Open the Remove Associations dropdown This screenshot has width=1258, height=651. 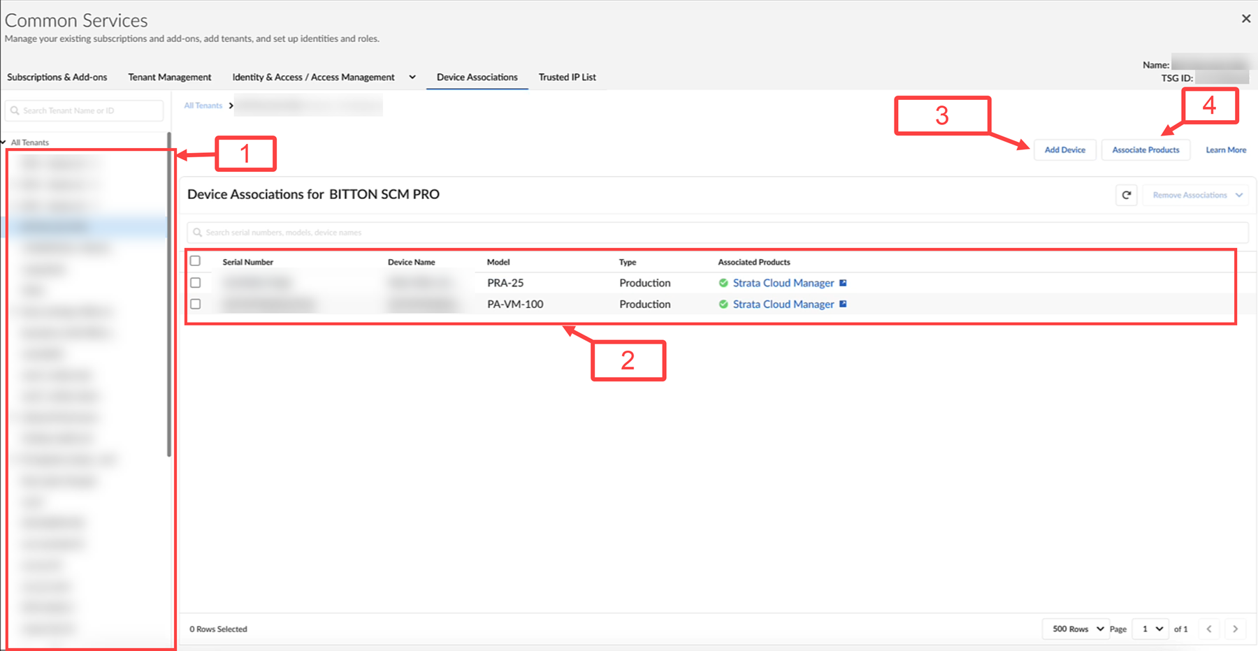pos(1196,196)
